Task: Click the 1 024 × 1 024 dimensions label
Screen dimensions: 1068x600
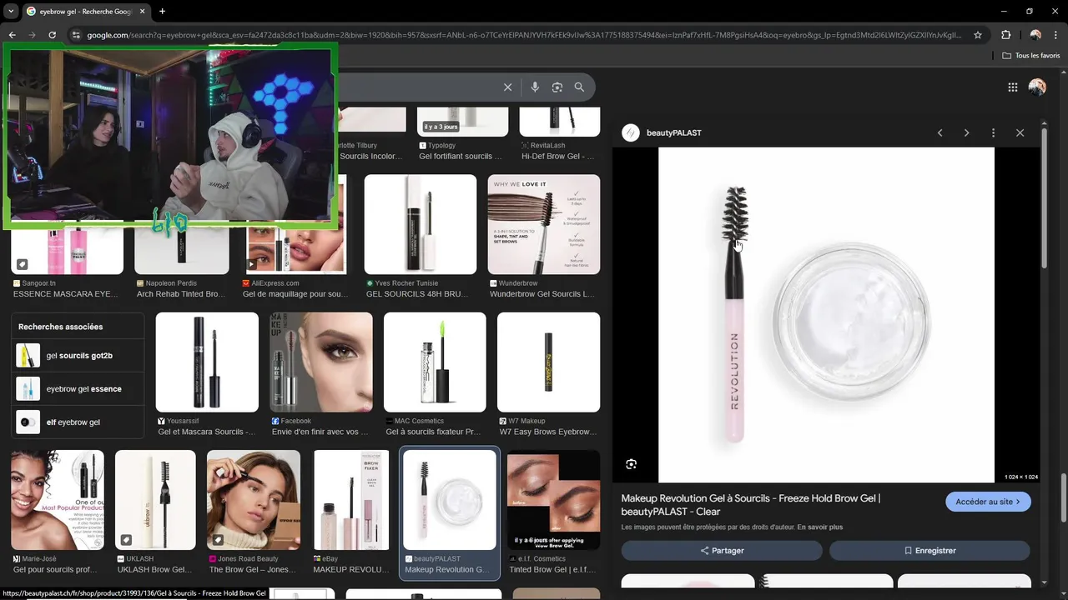Action: 1021,477
